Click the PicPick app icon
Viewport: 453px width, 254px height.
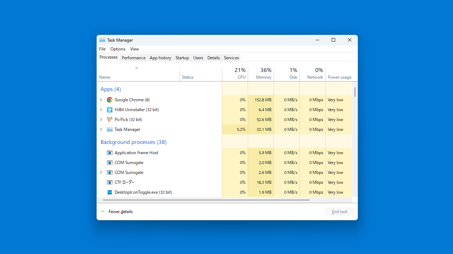coord(110,120)
